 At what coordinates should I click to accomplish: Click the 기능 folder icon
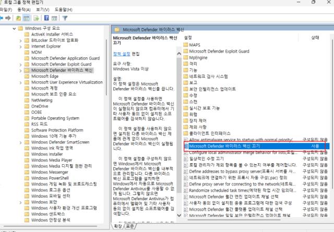(x=186, y=70)
